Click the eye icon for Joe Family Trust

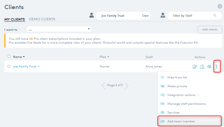click(209, 67)
